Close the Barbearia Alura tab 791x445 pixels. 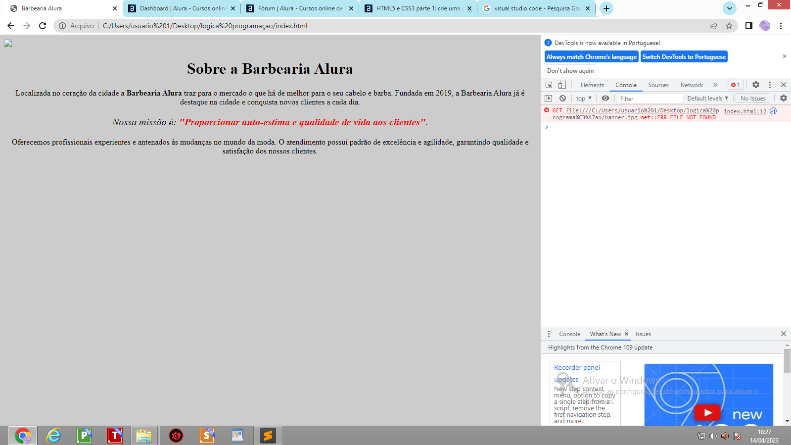click(115, 8)
